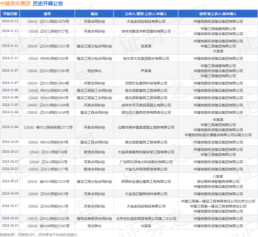Select date cell 2024-11-13
This screenshot has width=258, height=237.
coord(10,31)
